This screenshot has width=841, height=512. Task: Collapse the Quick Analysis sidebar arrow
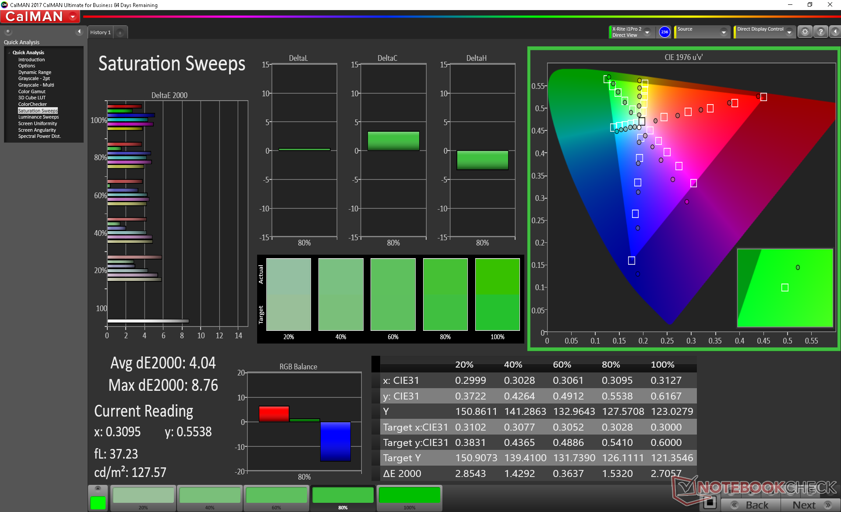(79, 32)
